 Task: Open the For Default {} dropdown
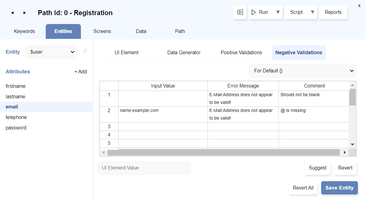click(x=302, y=71)
